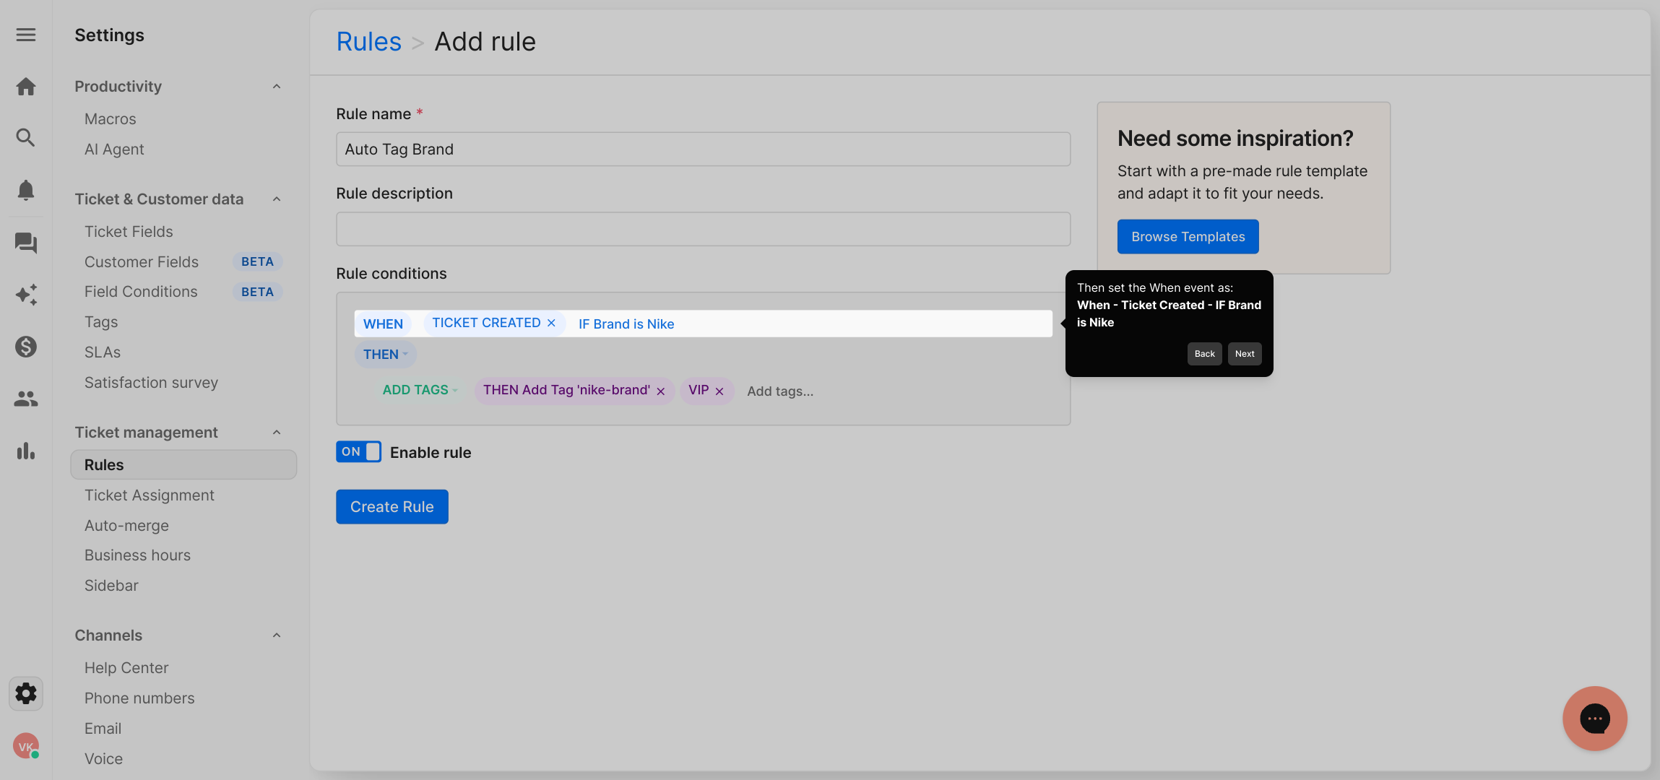Screen dimensions: 1660x780
Task: Open the dollar billing icon
Action: tap(26, 347)
